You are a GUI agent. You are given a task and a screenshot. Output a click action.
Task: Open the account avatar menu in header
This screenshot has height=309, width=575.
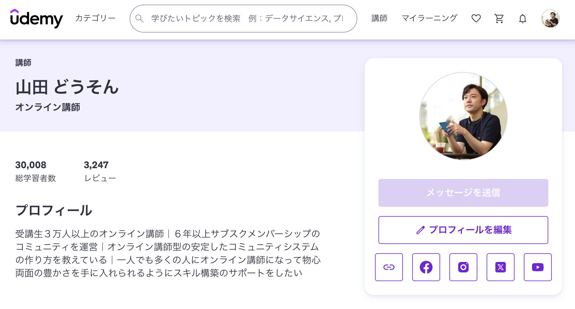pos(550,19)
